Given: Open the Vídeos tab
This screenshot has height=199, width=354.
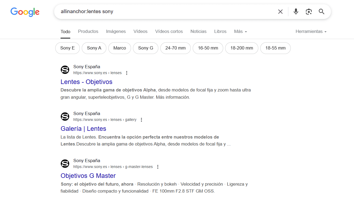Looking at the screenshot, I should click(140, 31).
